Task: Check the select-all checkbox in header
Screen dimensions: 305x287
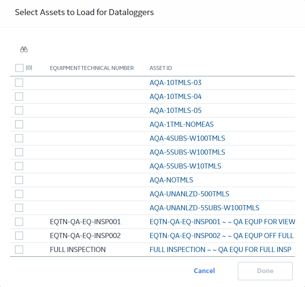Action: tap(19, 68)
